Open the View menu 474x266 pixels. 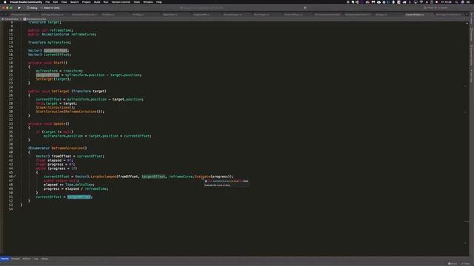tap(64, 1)
